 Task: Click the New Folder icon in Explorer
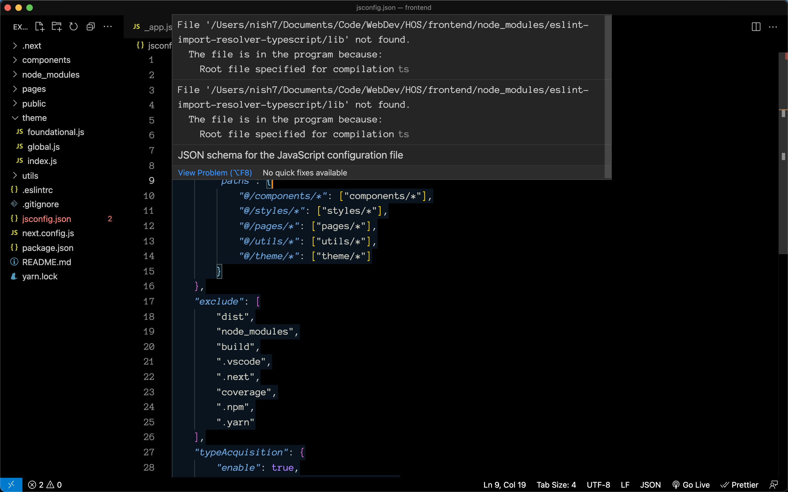point(57,27)
